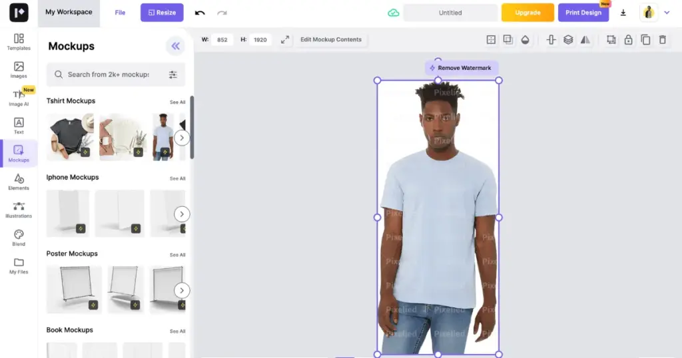Image resolution: width=682 pixels, height=358 pixels.
Task: Select the Text tool in sidebar
Action: (x=19, y=126)
